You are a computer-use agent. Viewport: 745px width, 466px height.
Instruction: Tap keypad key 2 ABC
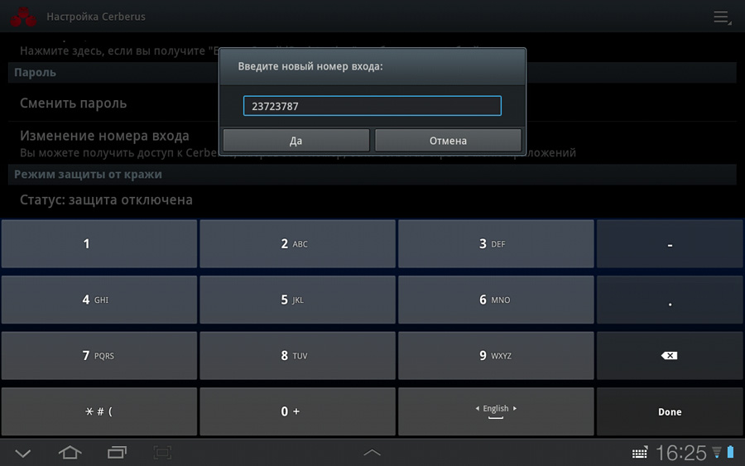click(297, 243)
